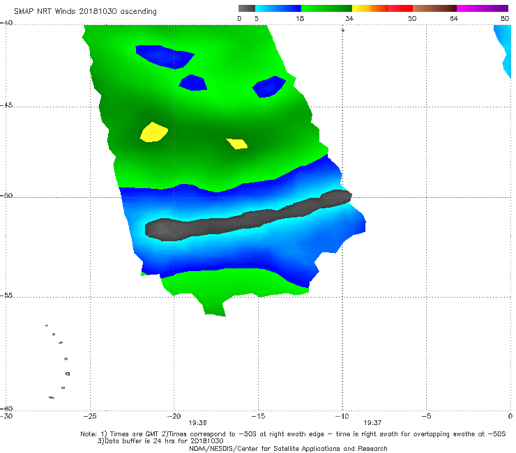The height and width of the screenshot is (453, 516).
Task: Click the longitude label -5
Action: [426, 416]
